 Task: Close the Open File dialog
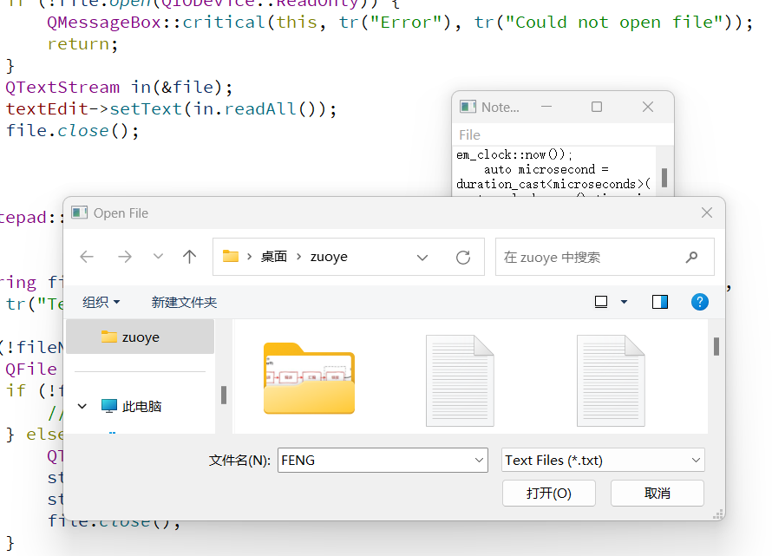tap(707, 213)
